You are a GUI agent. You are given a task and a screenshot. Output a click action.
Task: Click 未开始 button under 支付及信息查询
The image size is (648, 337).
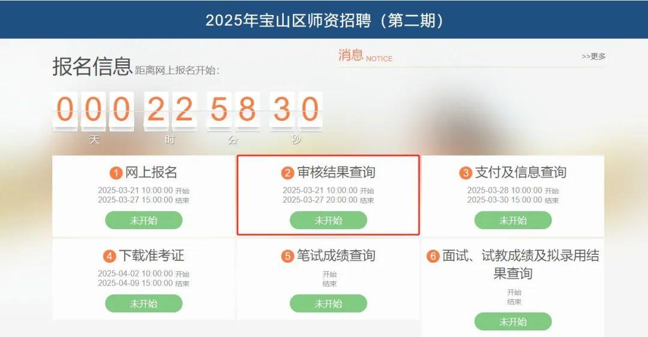point(513,220)
